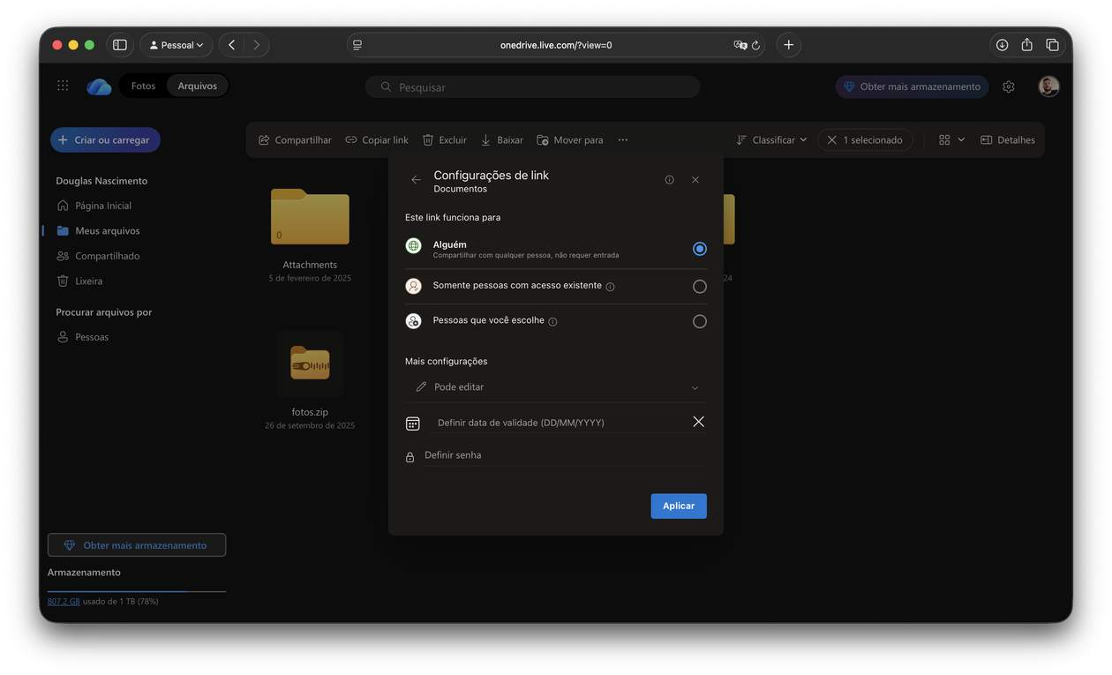Click the Copiar link icon
The height and width of the screenshot is (675, 1112).
point(349,139)
